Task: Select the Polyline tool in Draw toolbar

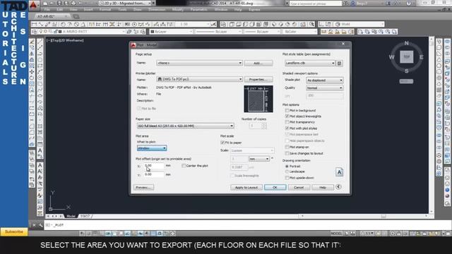Action: click(x=40, y=54)
